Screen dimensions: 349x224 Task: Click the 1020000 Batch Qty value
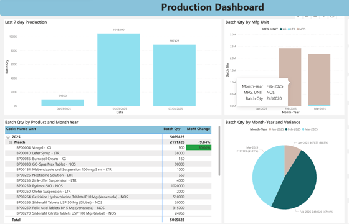tap(178, 186)
